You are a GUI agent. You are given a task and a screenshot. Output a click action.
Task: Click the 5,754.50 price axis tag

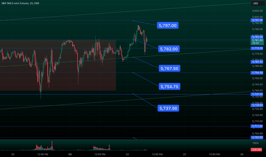coord(257,73)
